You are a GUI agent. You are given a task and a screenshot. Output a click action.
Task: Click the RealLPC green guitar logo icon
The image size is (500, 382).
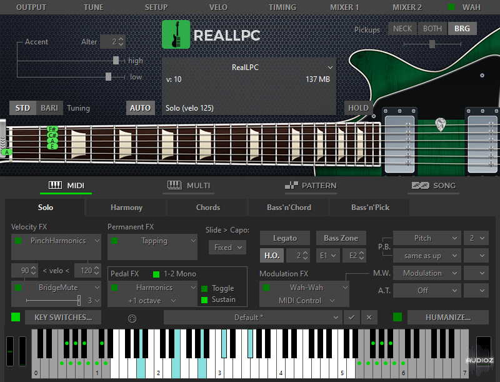click(176, 34)
